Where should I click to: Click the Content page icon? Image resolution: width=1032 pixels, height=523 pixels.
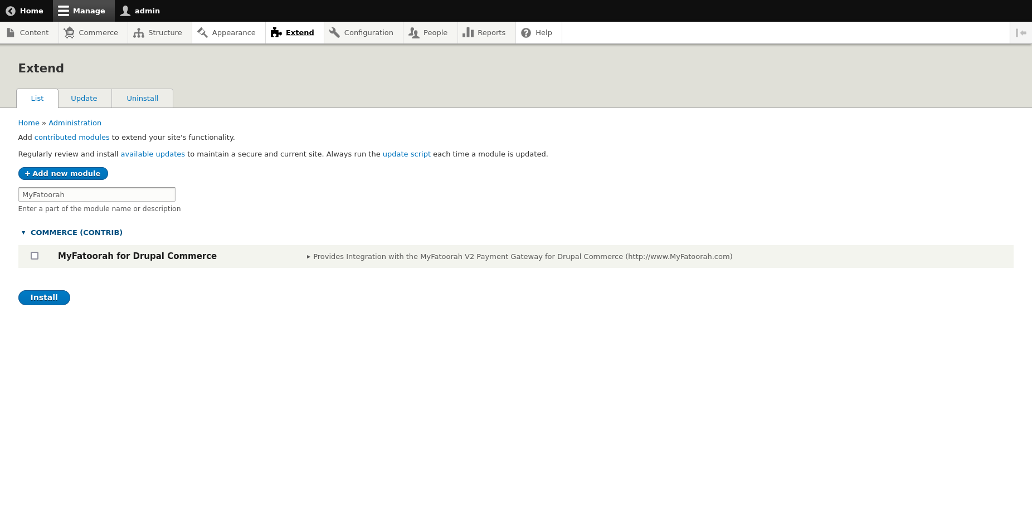click(11, 33)
